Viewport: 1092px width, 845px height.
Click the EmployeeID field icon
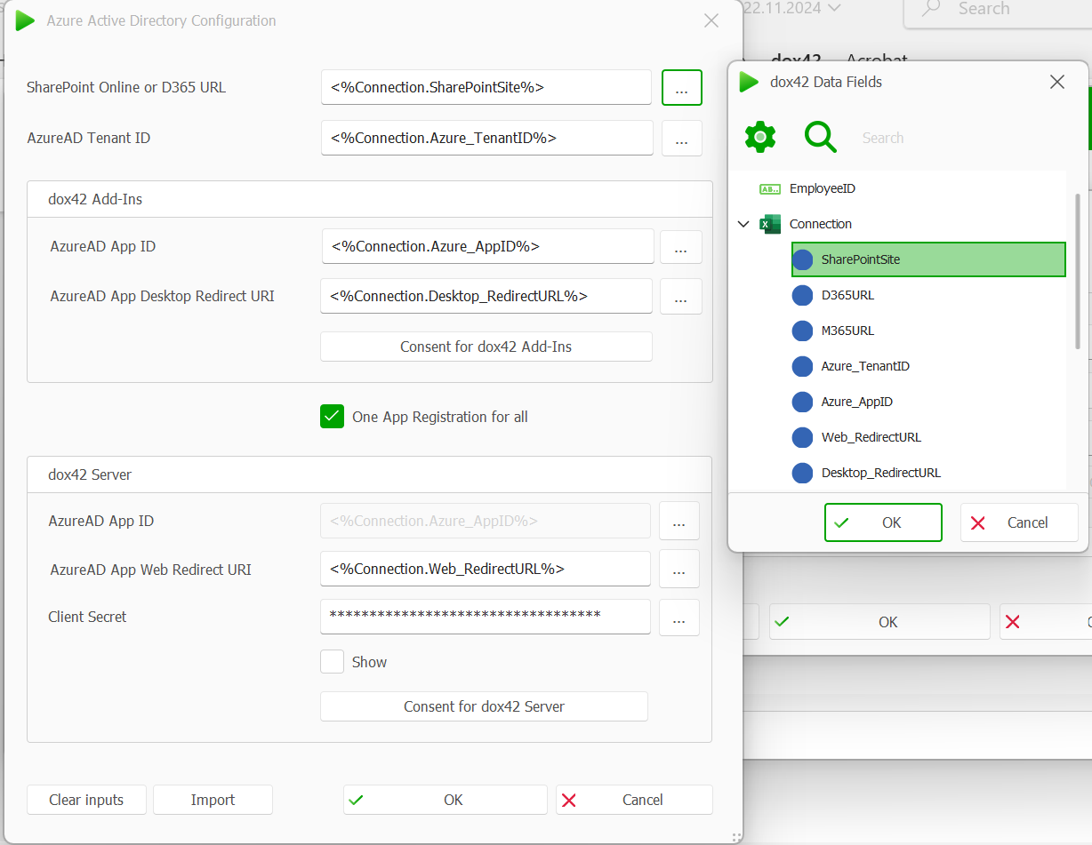(x=770, y=188)
